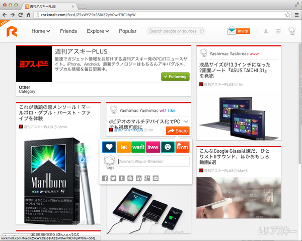Open the Marlboro cigarette pack image
The image size is (302, 241).
[x=58, y=180]
